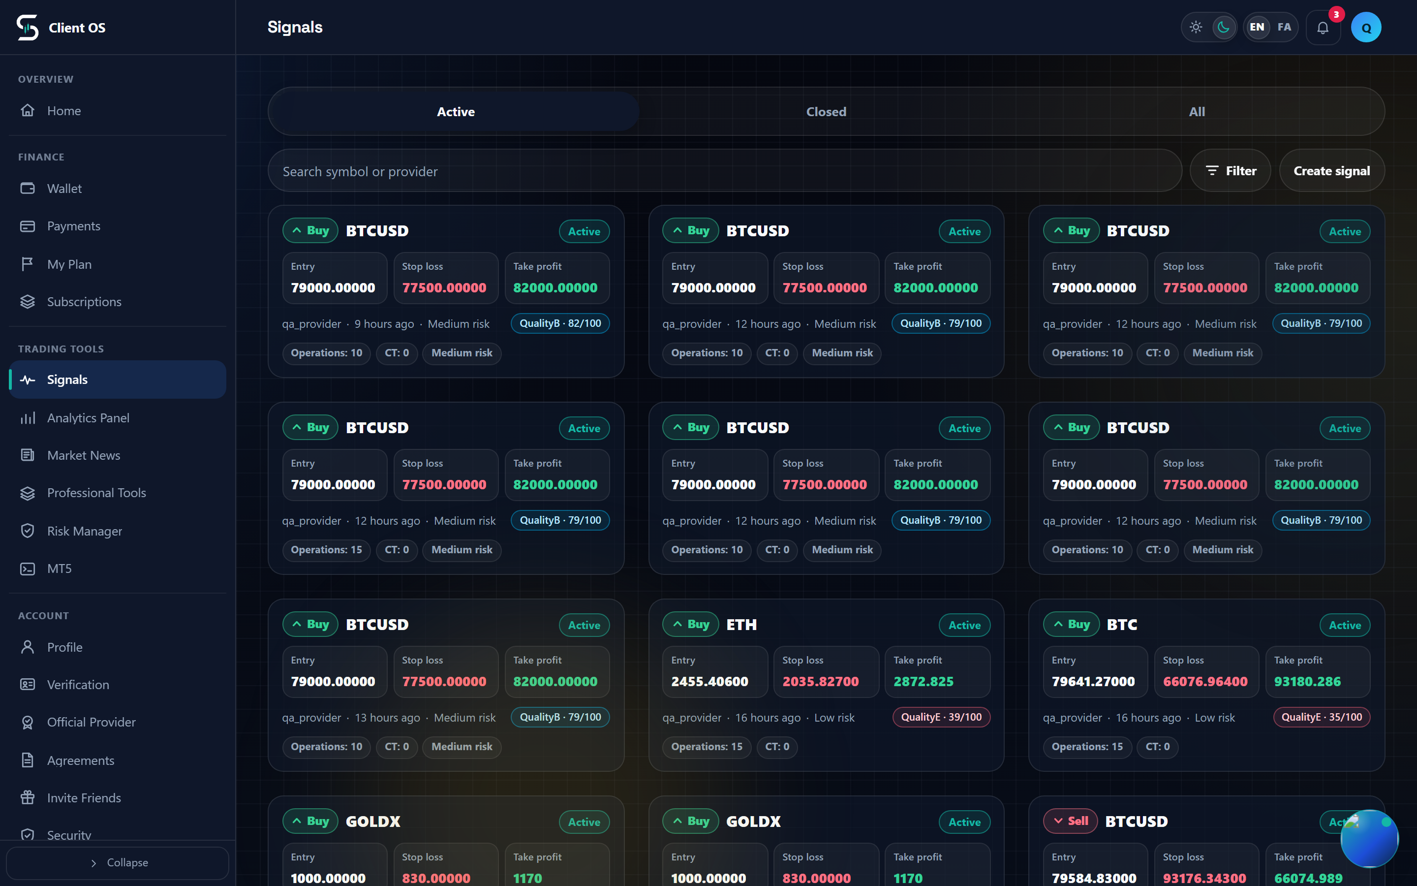Viewport: 1417px width, 886px height.
Task: Click the Sell badge on BTCUSD card
Action: point(1070,821)
